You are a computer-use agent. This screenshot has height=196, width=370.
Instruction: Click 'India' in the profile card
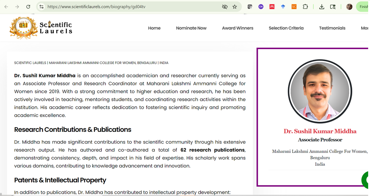320,164
